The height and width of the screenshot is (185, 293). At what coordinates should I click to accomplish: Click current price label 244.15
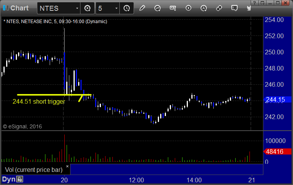(278, 99)
